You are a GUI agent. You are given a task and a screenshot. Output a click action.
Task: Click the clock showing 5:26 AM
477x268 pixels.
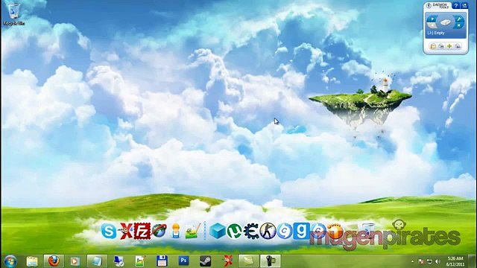pos(455,261)
